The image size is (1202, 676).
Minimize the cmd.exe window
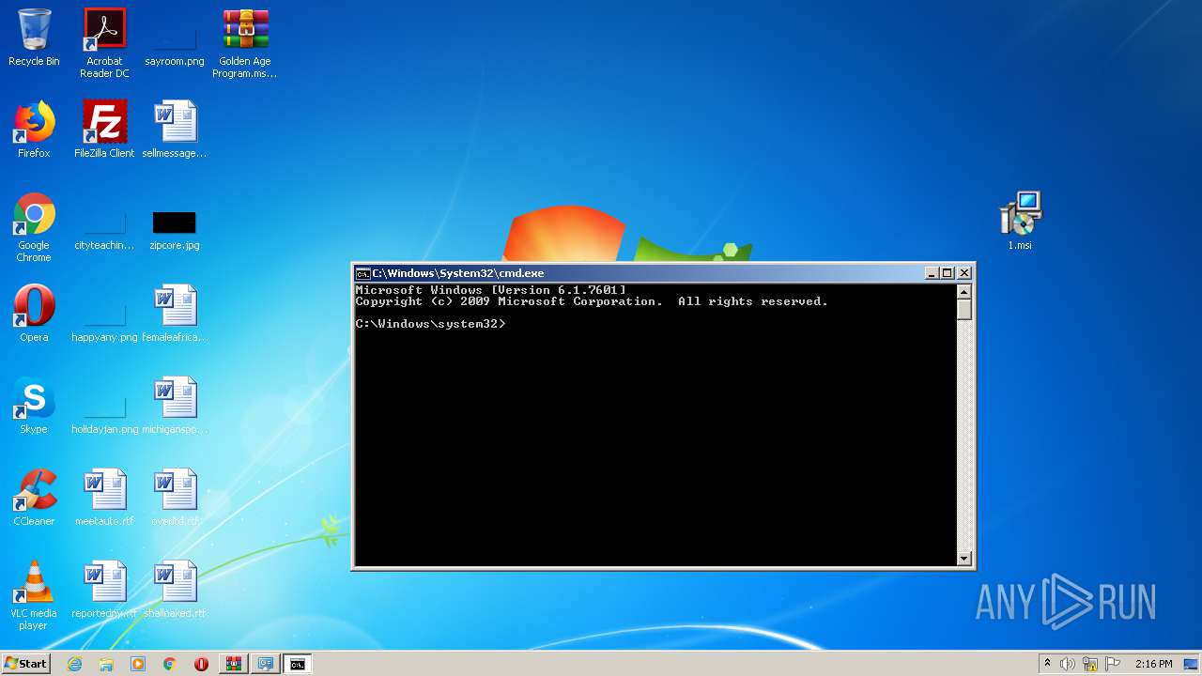(x=932, y=273)
